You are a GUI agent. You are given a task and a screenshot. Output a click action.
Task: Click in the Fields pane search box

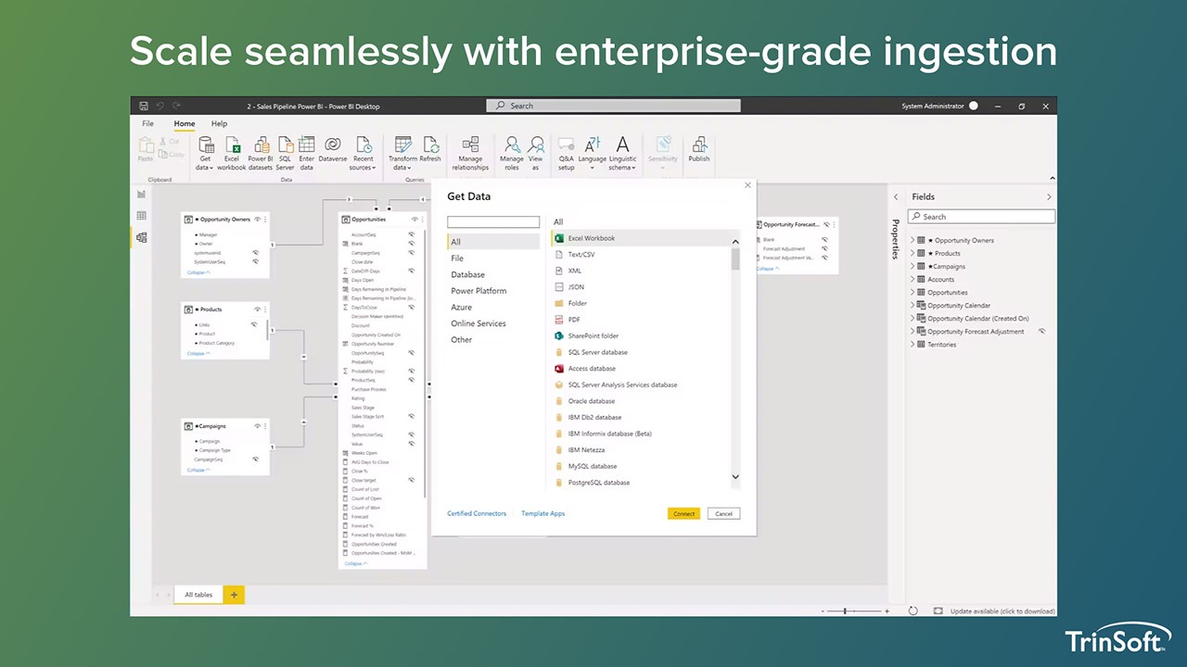pyautogui.click(x=981, y=217)
